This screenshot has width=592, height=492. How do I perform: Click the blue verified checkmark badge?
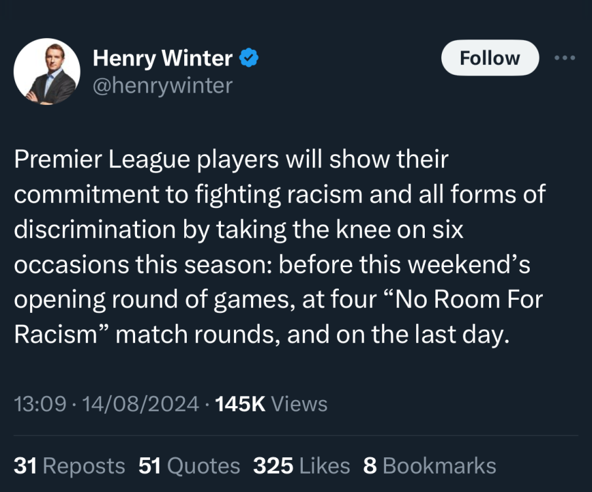(248, 59)
